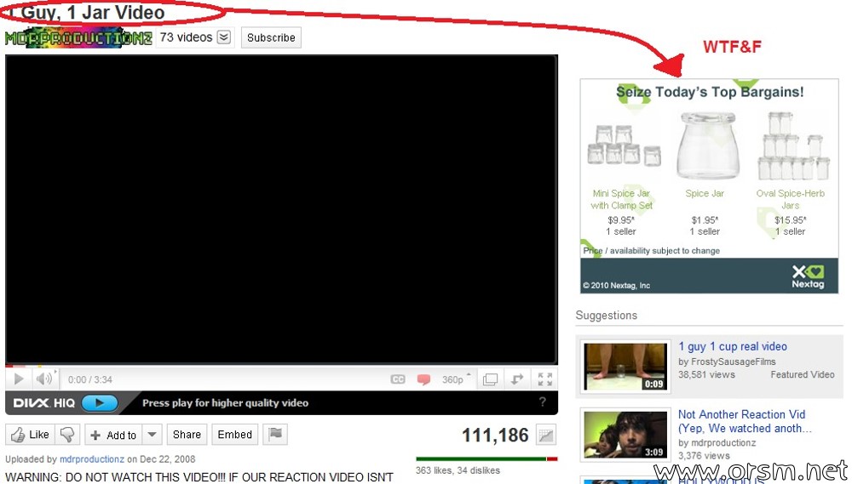Seek on the video progress bar
This screenshot has width=852, height=484.
(281, 366)
